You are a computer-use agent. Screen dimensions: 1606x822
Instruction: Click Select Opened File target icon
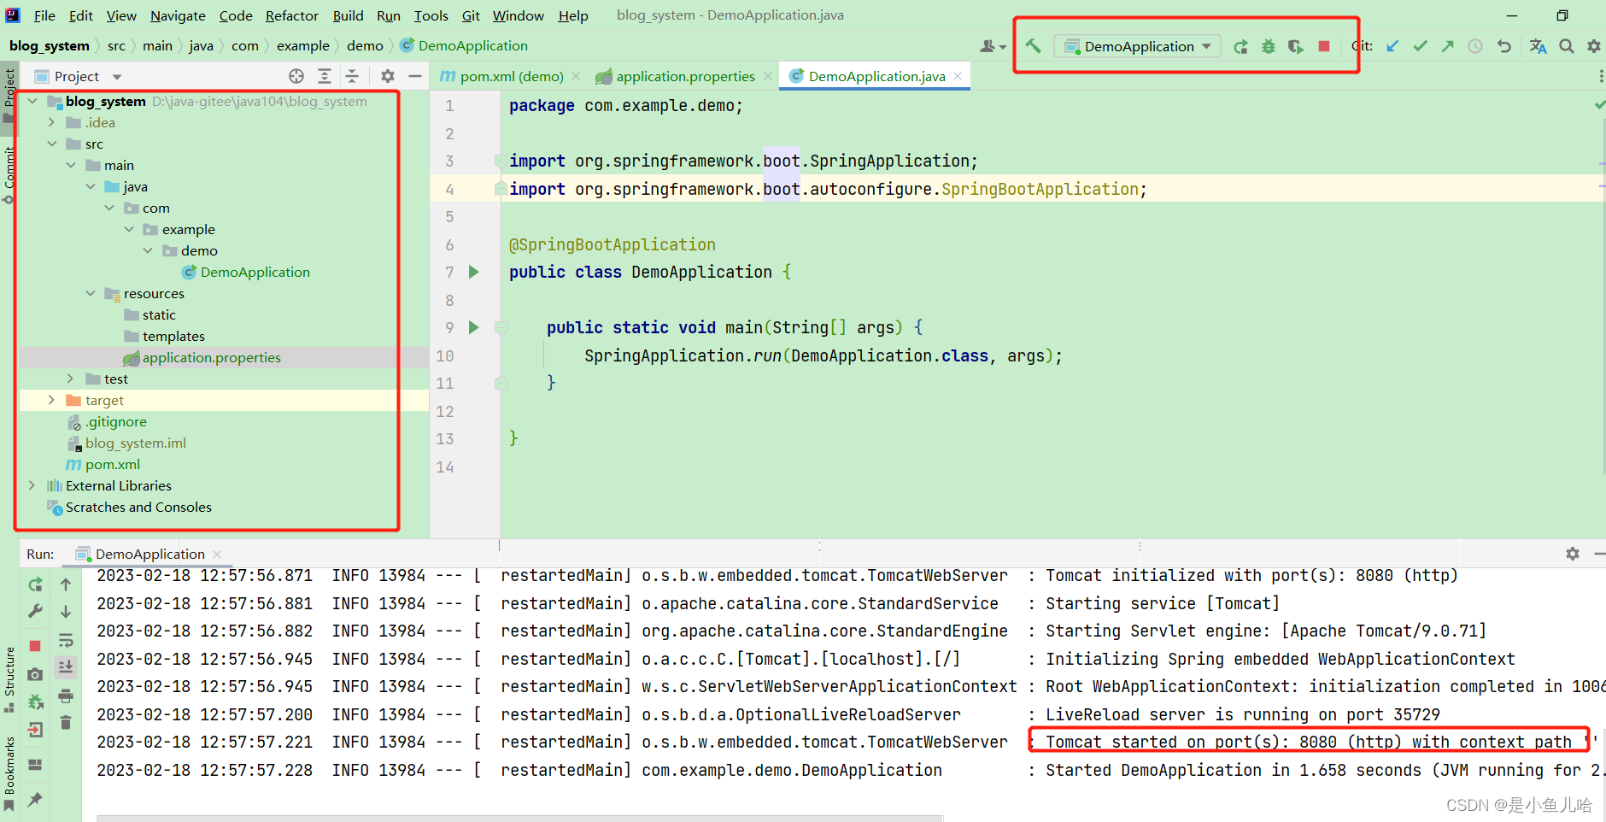pyautogui.click(x=296, y=76)
